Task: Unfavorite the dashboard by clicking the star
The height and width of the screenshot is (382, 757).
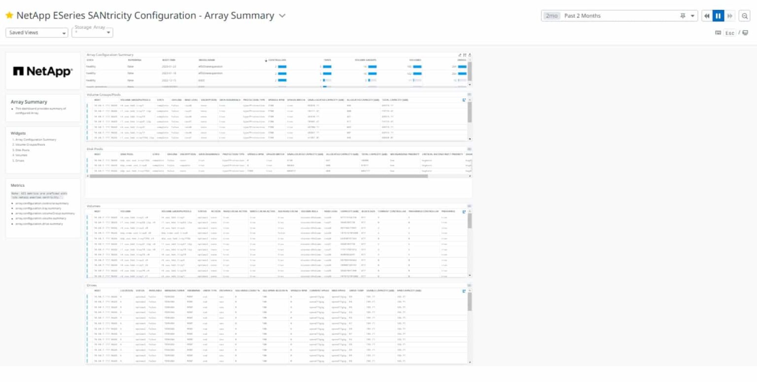Action: pyautogui.click(x=9, y=15)
